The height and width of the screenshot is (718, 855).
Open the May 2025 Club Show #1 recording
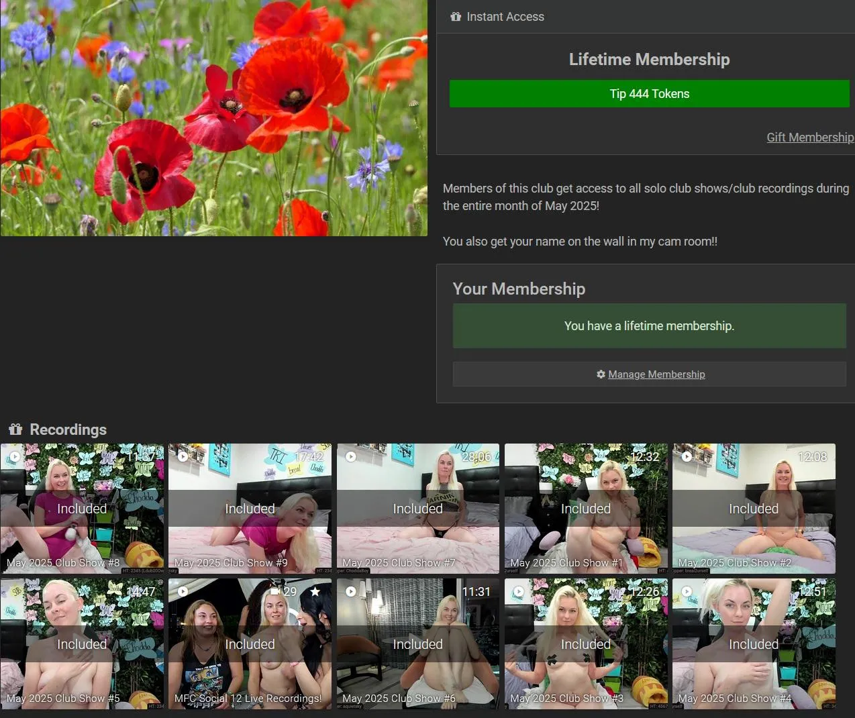click(x=586, y=509)
